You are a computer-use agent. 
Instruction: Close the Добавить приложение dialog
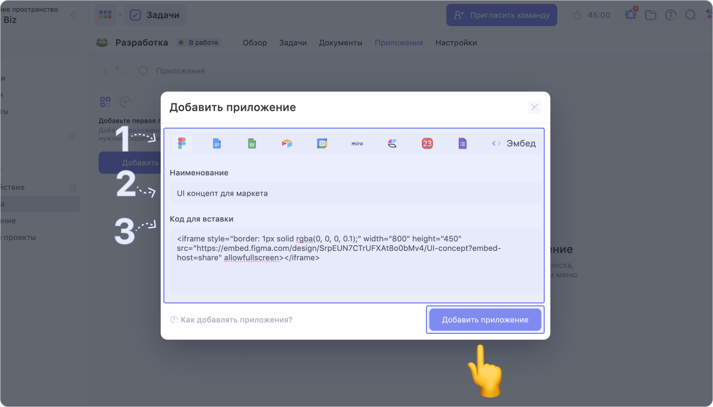534,108
